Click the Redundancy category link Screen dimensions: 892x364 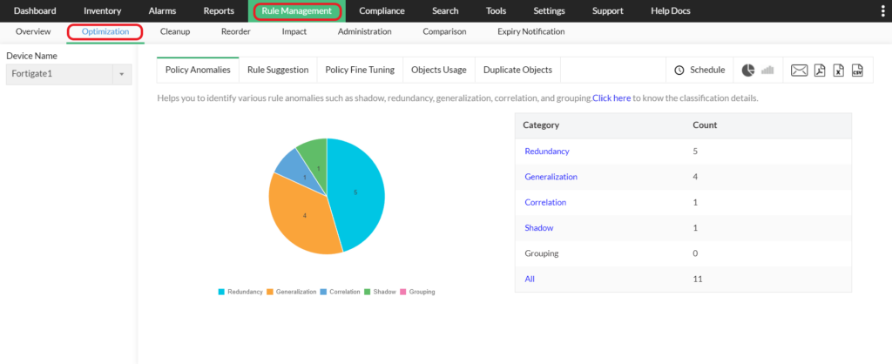point(547,152)
